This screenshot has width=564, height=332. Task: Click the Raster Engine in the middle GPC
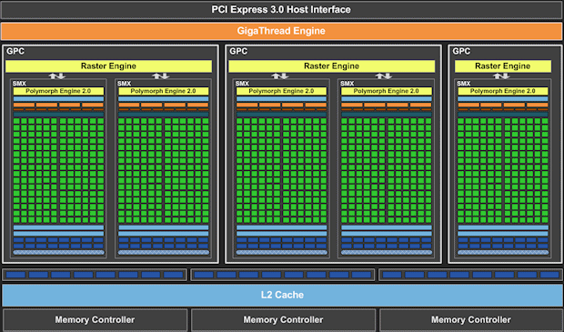point(332,66)
